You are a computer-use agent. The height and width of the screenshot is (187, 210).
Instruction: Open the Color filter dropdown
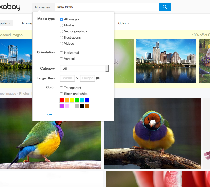[124, 23]
